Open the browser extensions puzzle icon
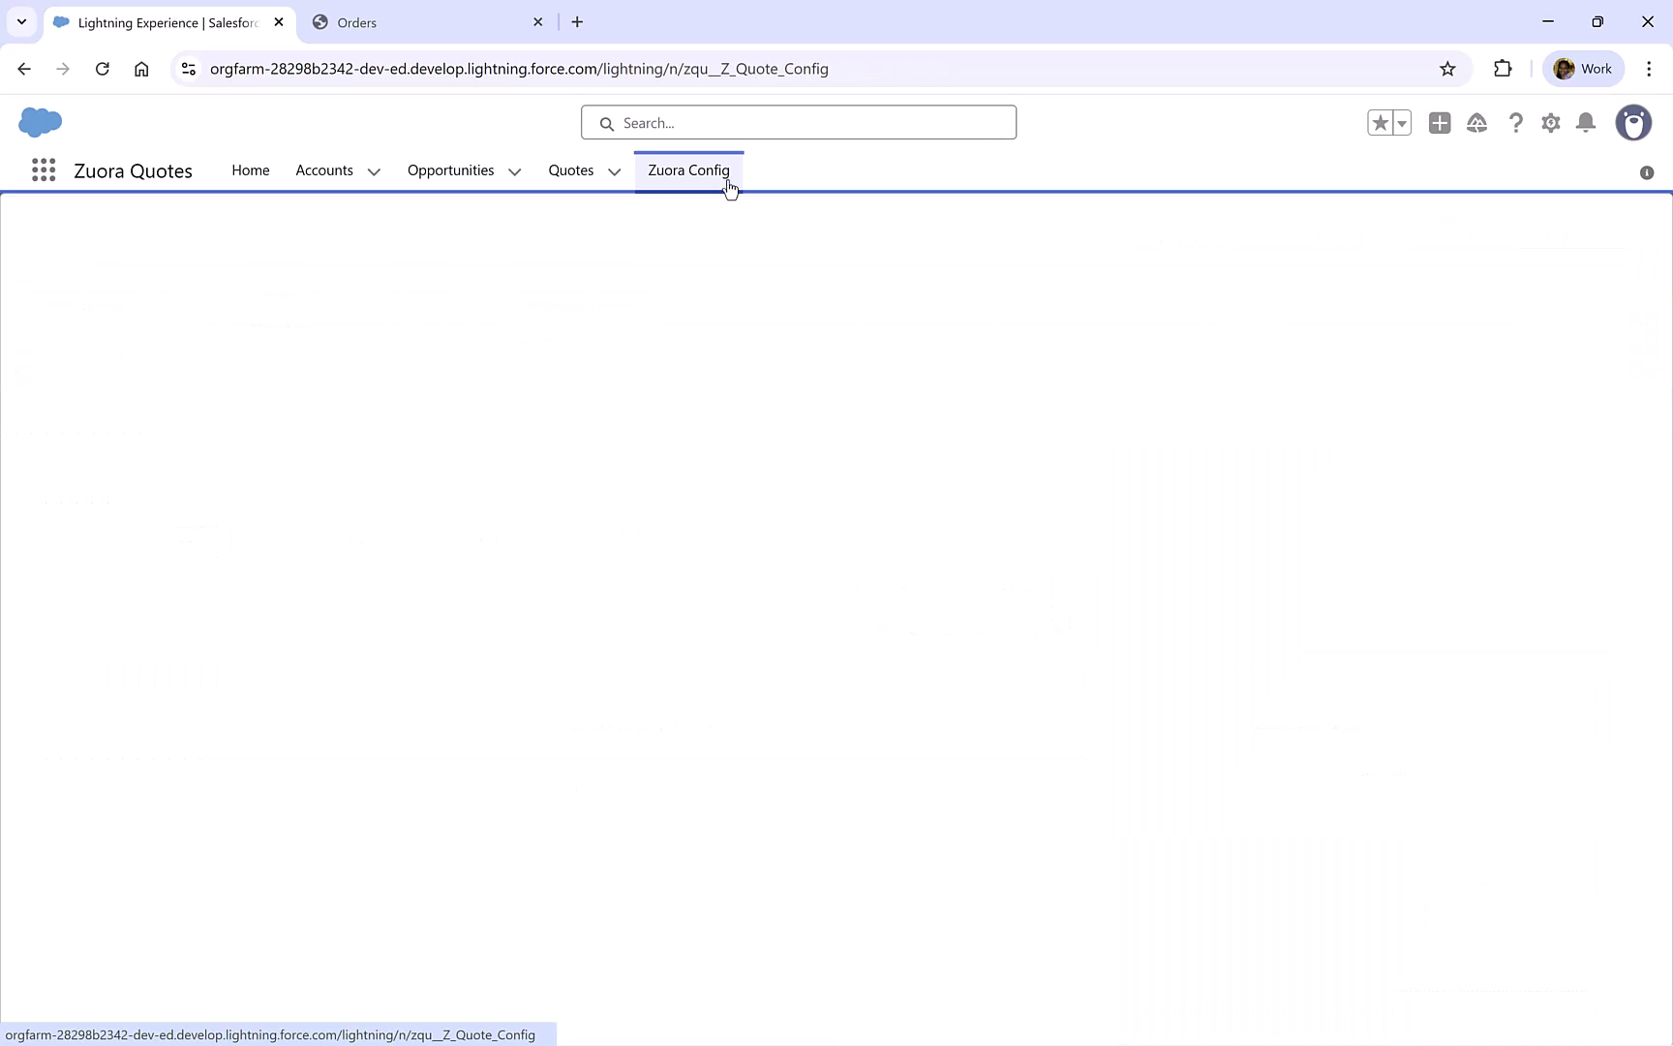 coord(1504,68)
